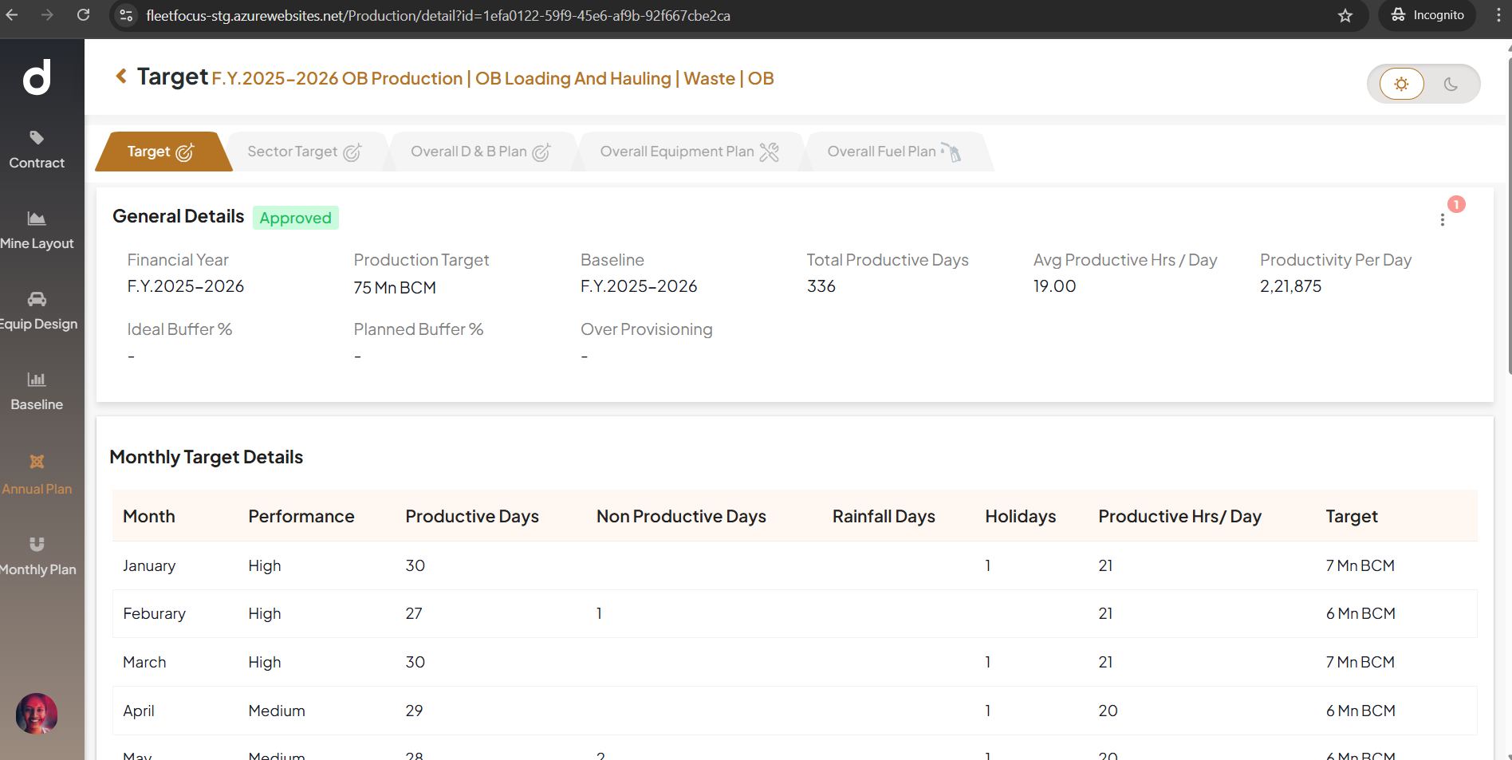Click April's Medium performance cell
Image resolution: width=1512 pixels, height=760 pixels.
tap(277, 711)
